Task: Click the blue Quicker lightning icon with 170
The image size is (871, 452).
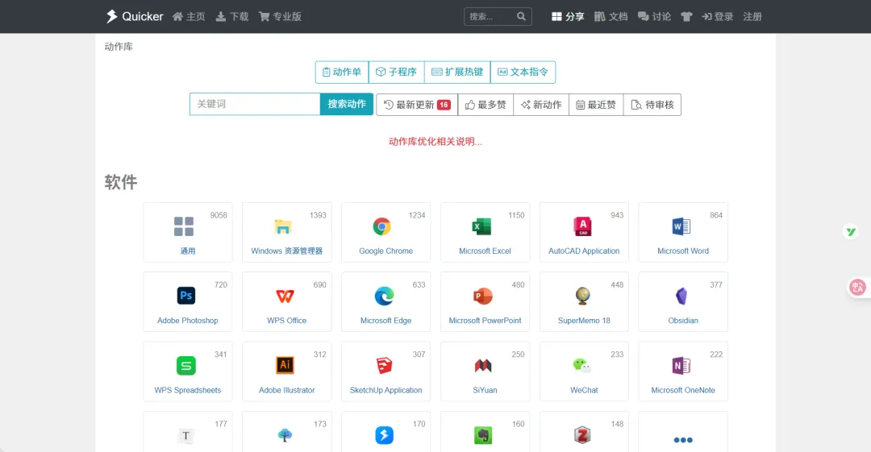Action: coord(384,435)
